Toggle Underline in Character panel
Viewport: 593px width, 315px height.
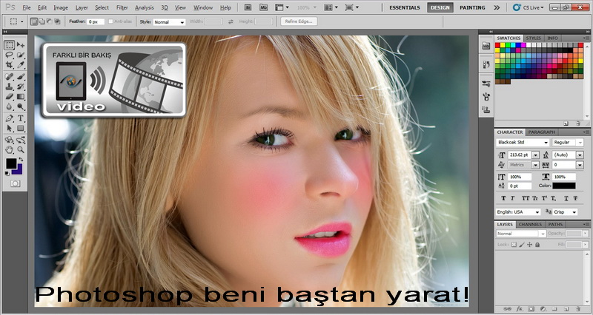(566, 198)
